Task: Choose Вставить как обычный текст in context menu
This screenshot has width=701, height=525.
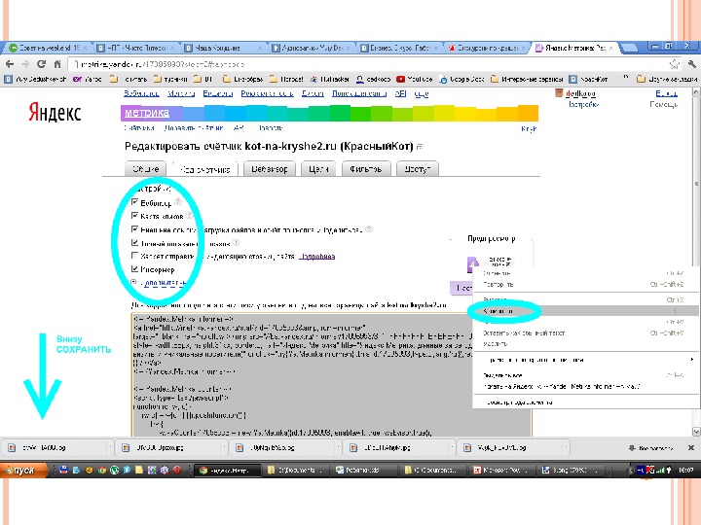Action: [586, 333]
